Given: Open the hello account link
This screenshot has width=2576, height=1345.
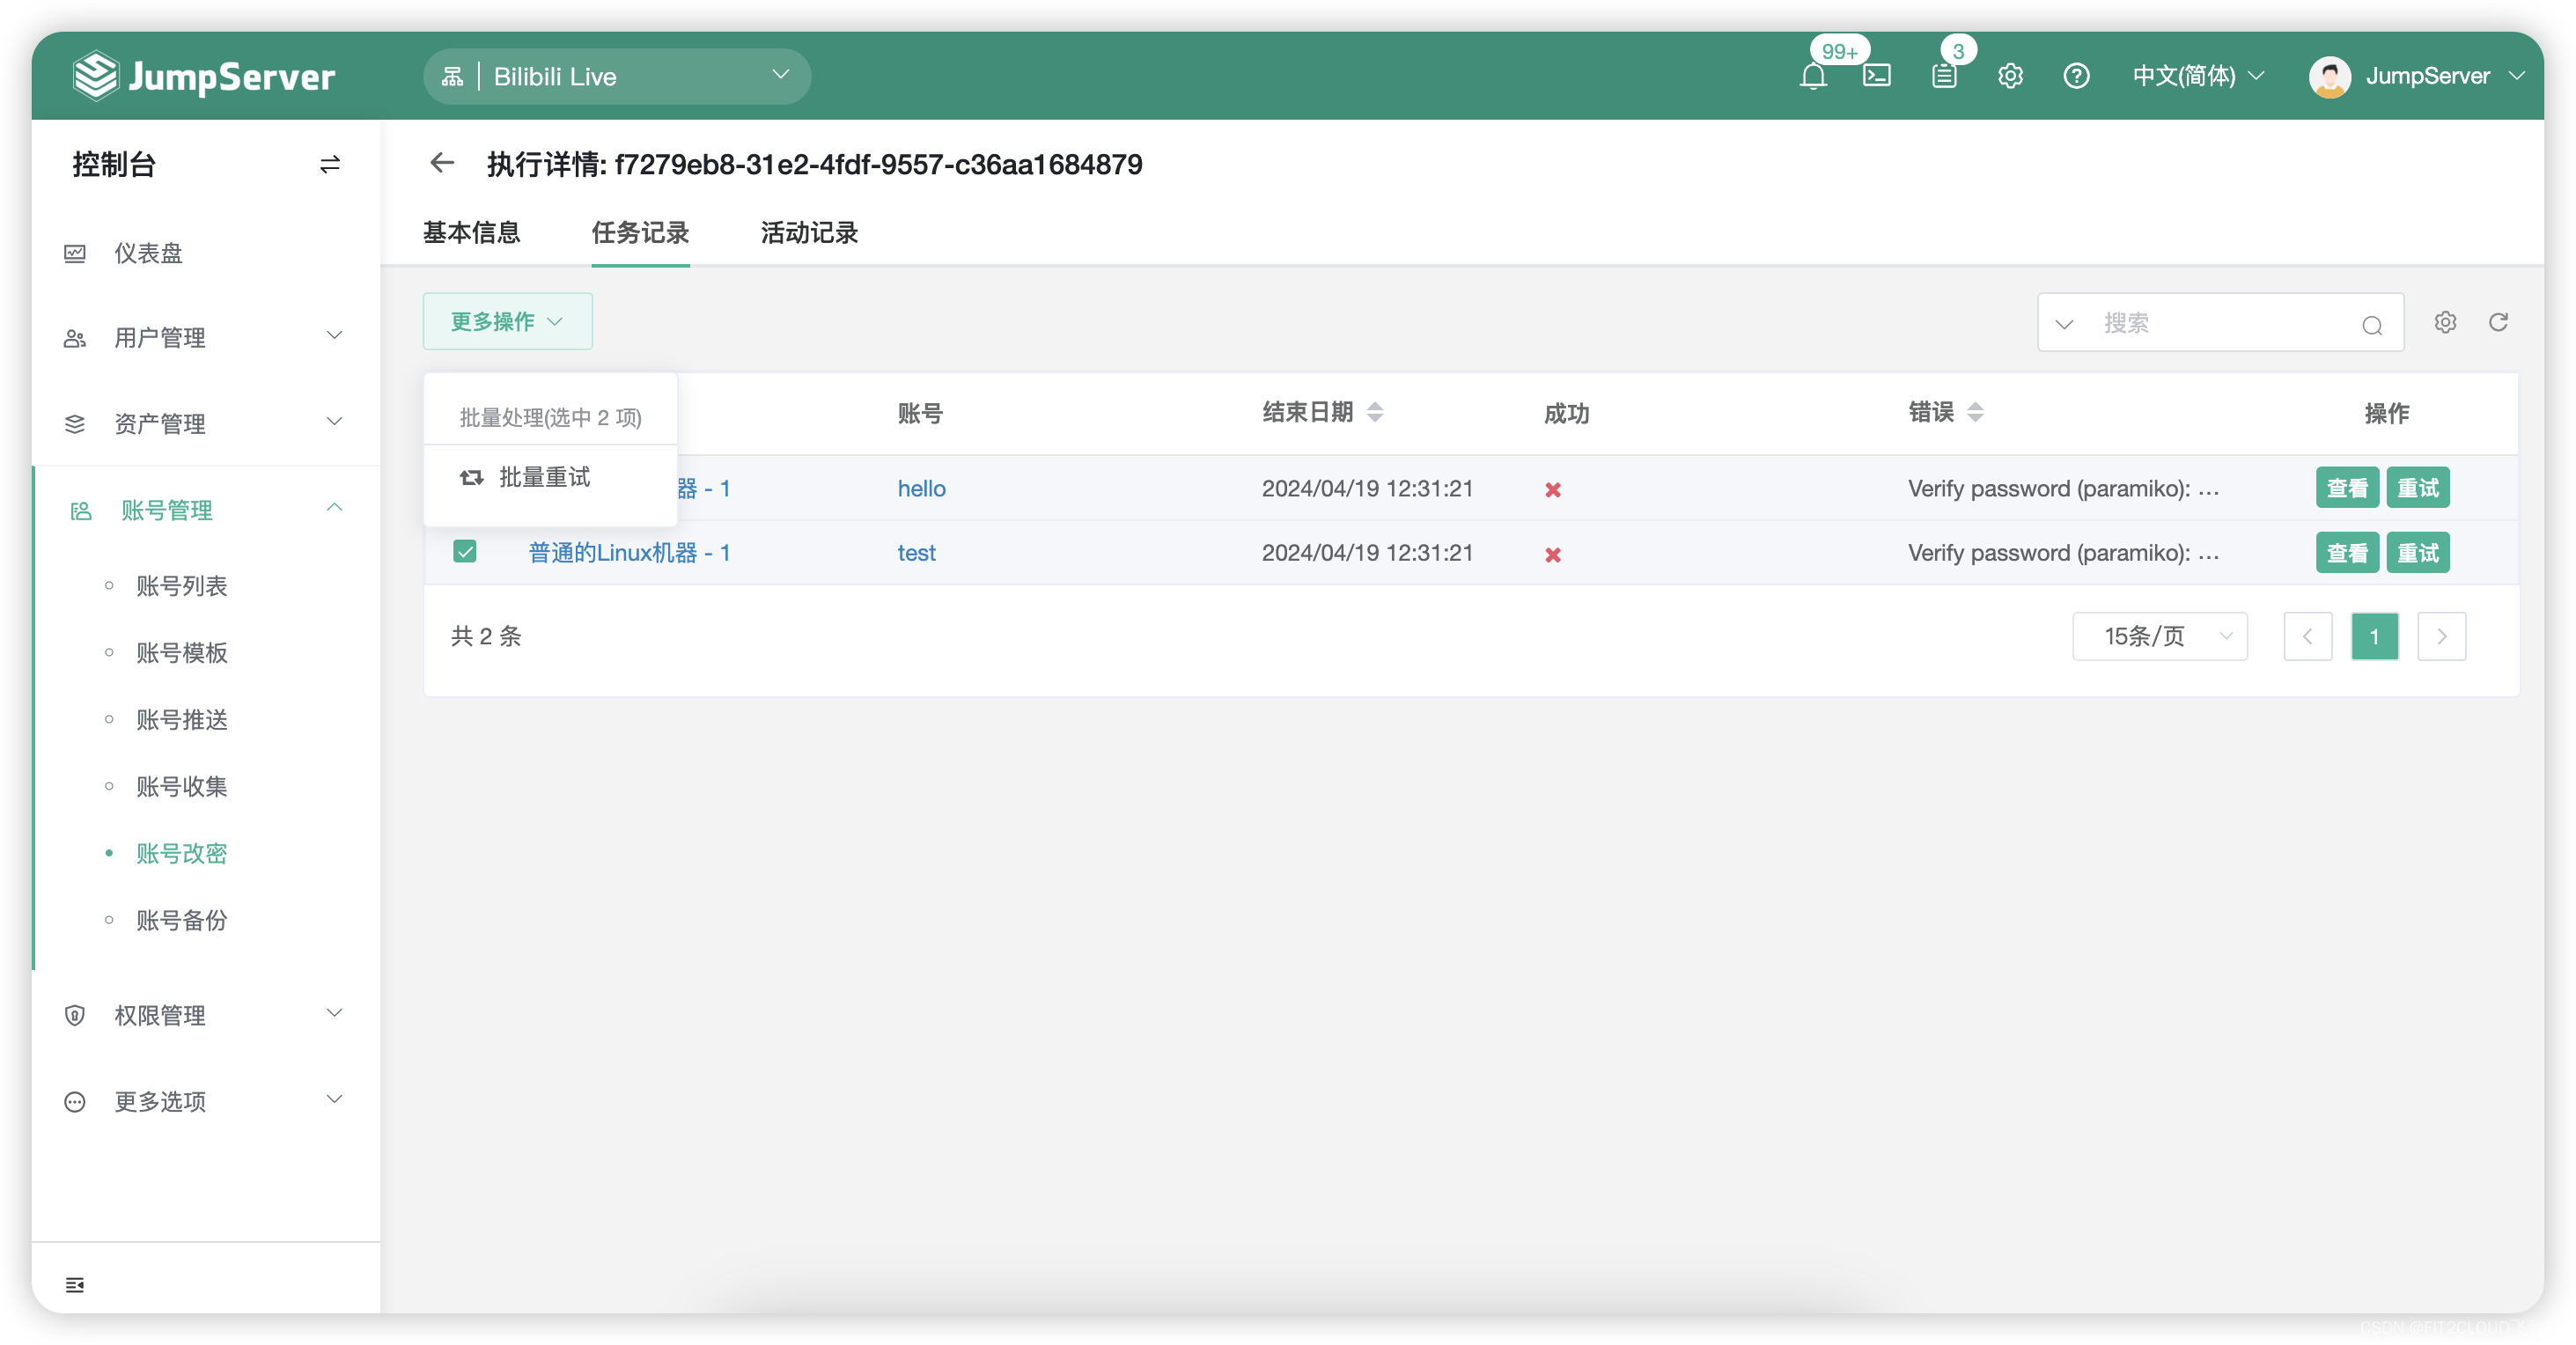Looking at the screenshot, I should point(921,488).
